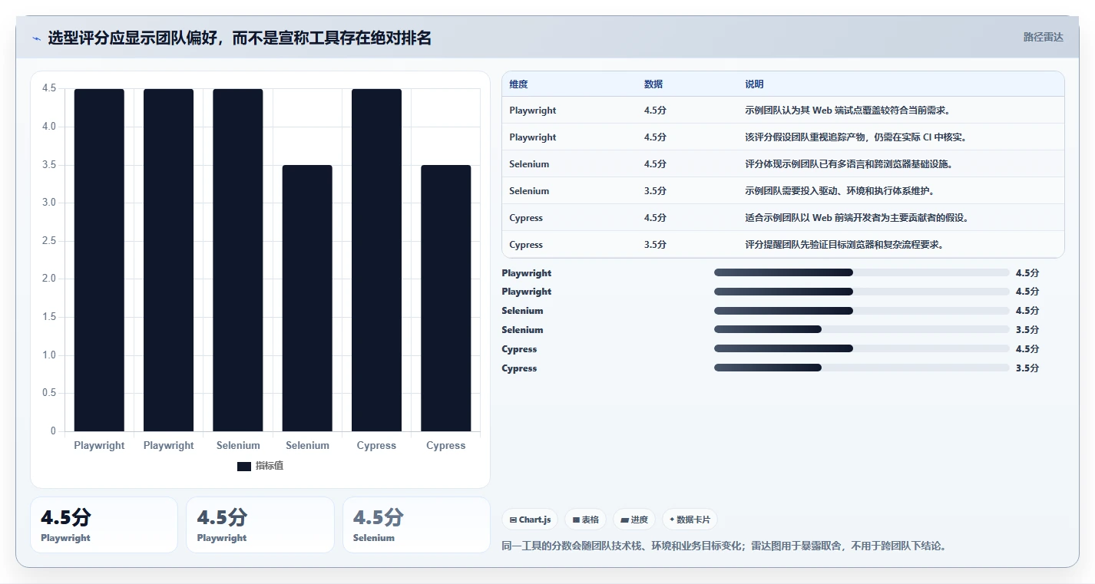This screenshot has height=584, width=1095.
Task: Click the 1.0 y-axis tick label
Action: coord(49,355)
